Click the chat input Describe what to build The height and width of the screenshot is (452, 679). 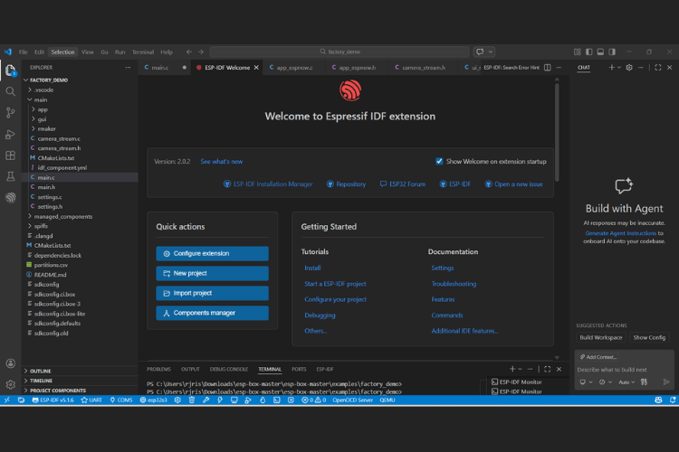click(x=624, y=370)
